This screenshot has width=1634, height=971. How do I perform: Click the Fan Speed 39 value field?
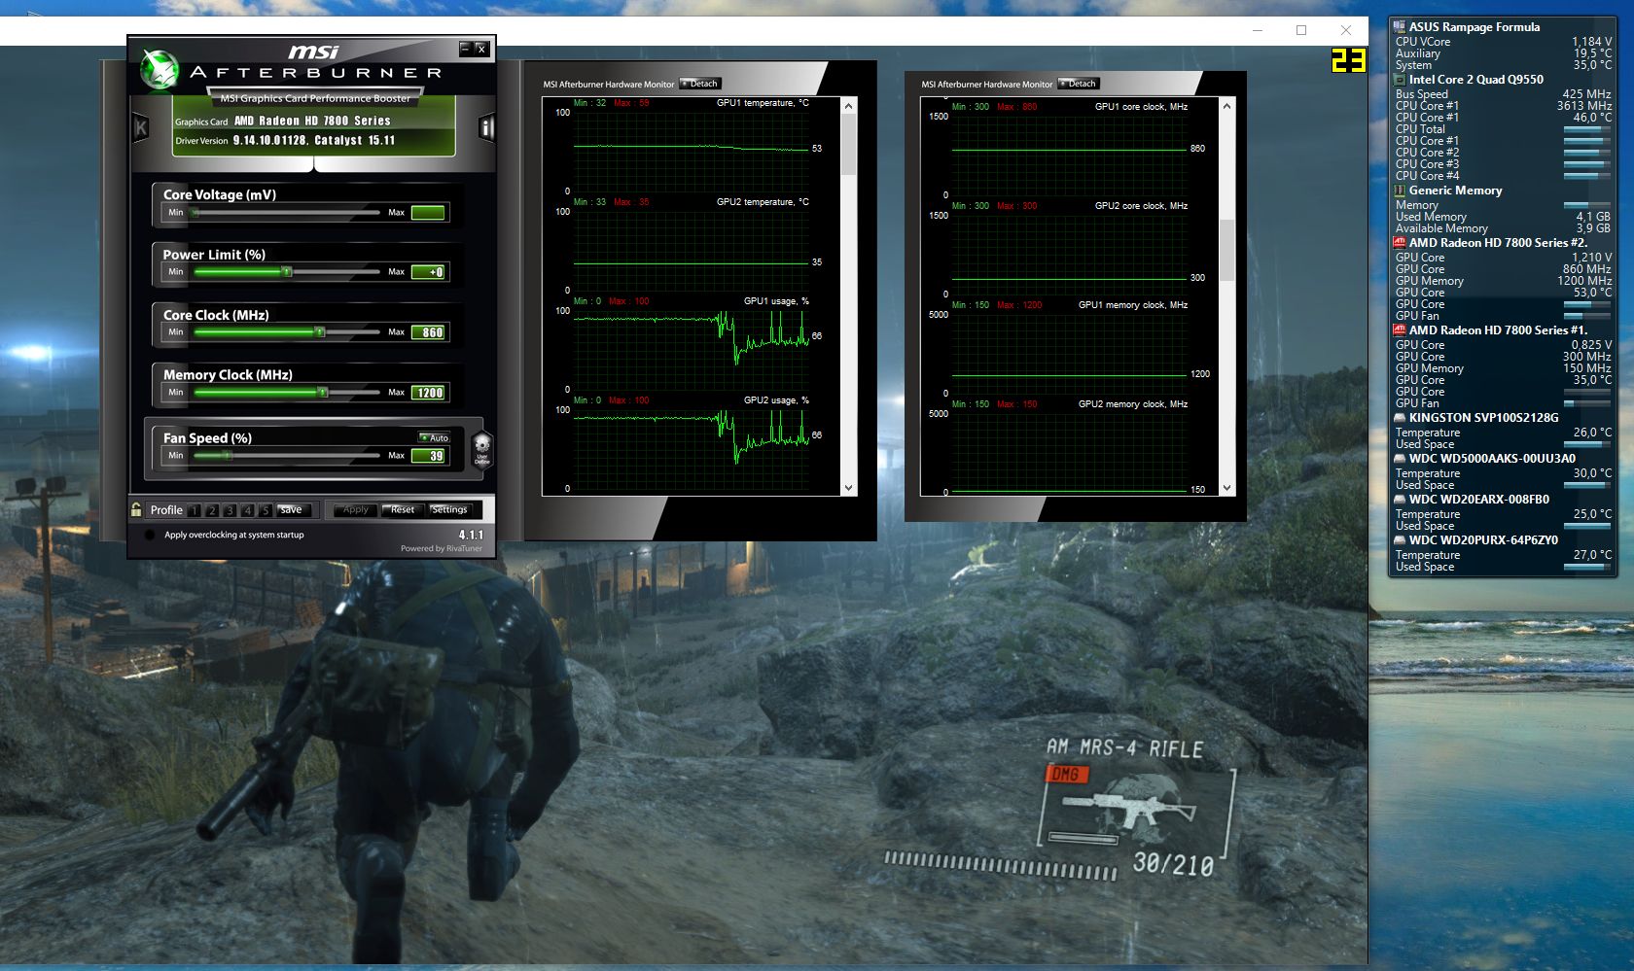point(428,455)
